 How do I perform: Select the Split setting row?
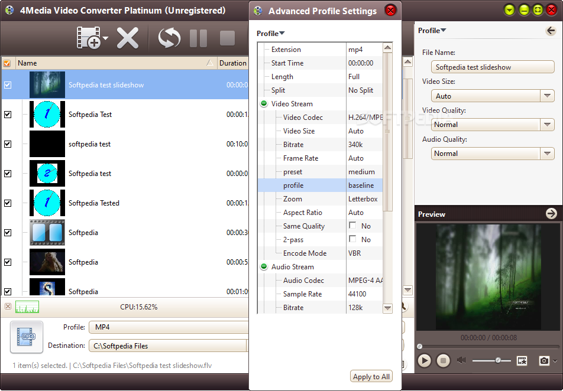(321, 90)
